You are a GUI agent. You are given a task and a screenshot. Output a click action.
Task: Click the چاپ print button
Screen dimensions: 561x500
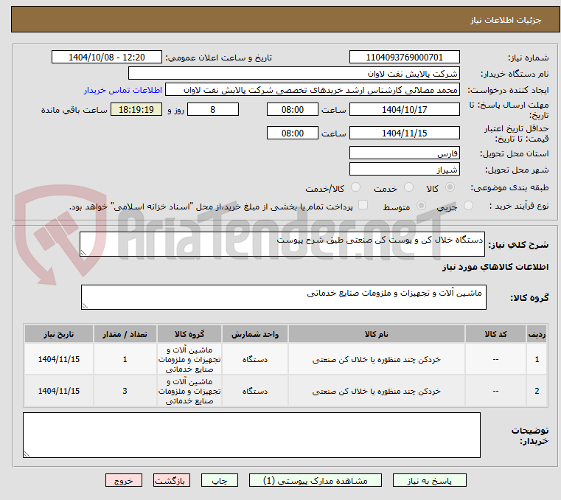tap(220, 480)
